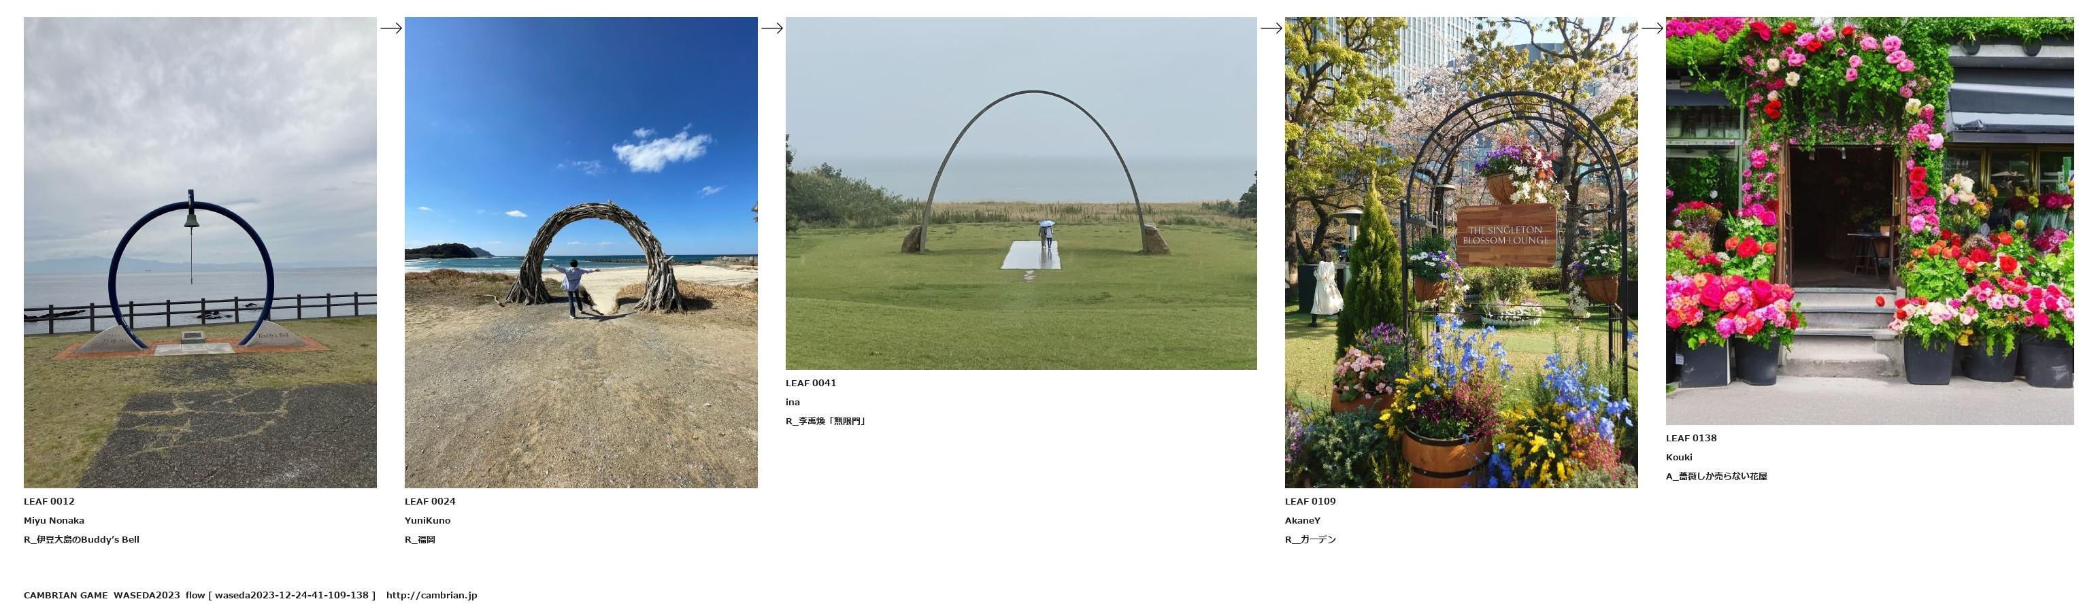Image resolution: width=2098 pixels, height=612 pixels.
Task: Open the rose flower shop image
Action: [1870, 220]
